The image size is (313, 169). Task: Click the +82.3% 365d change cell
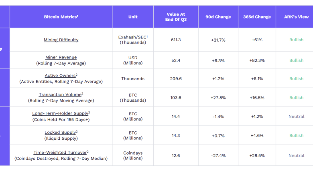pos(257,60)
